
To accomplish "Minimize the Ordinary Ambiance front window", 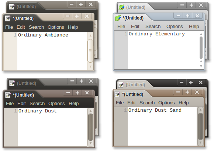I will (68, 16).
